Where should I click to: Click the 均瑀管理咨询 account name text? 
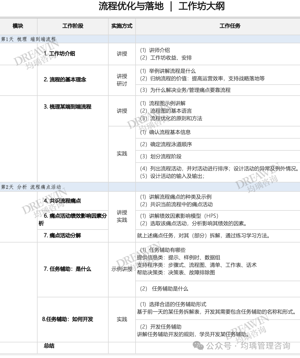pos(265,346)
